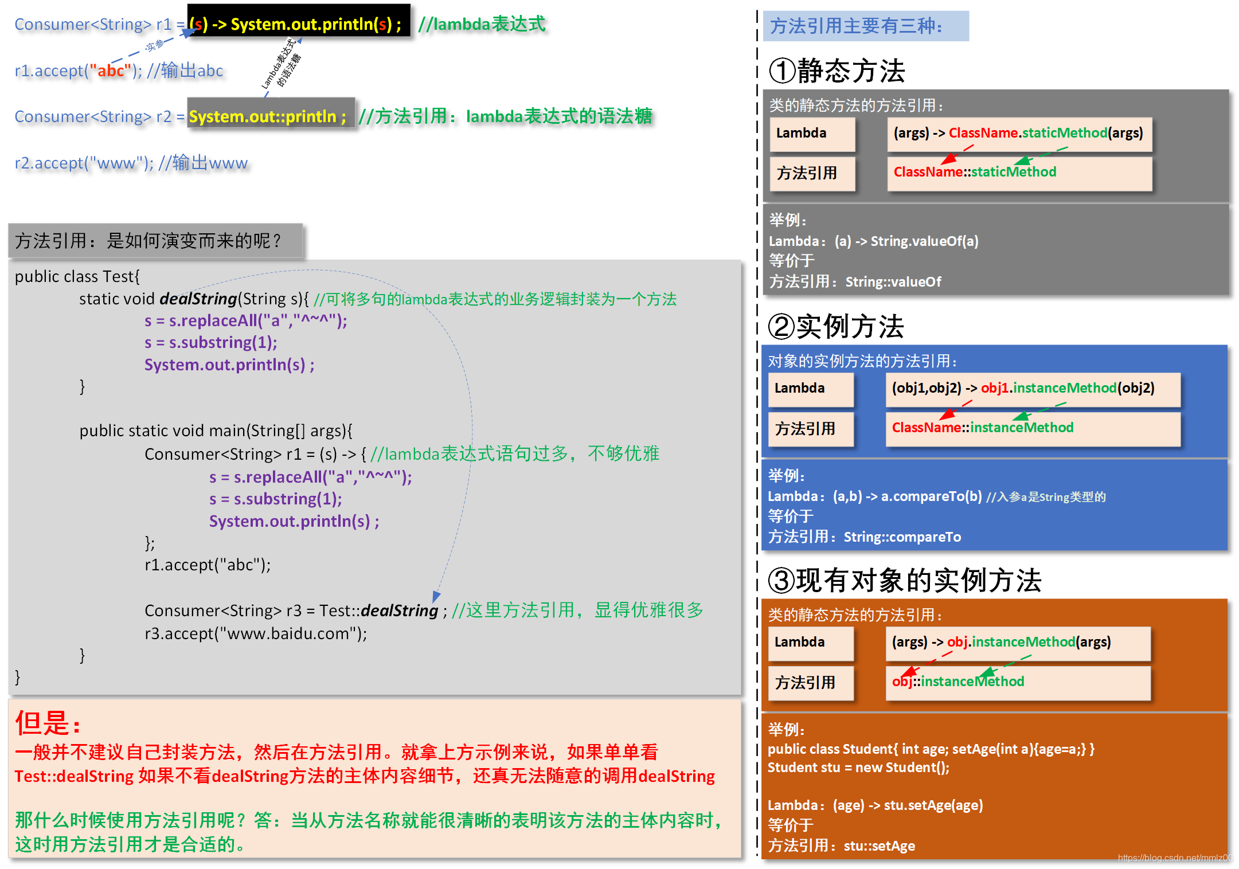The width and height of the screenshot is (1239, 869).
Task: Click the 'public class Test{' line
Action: point(77,276)
